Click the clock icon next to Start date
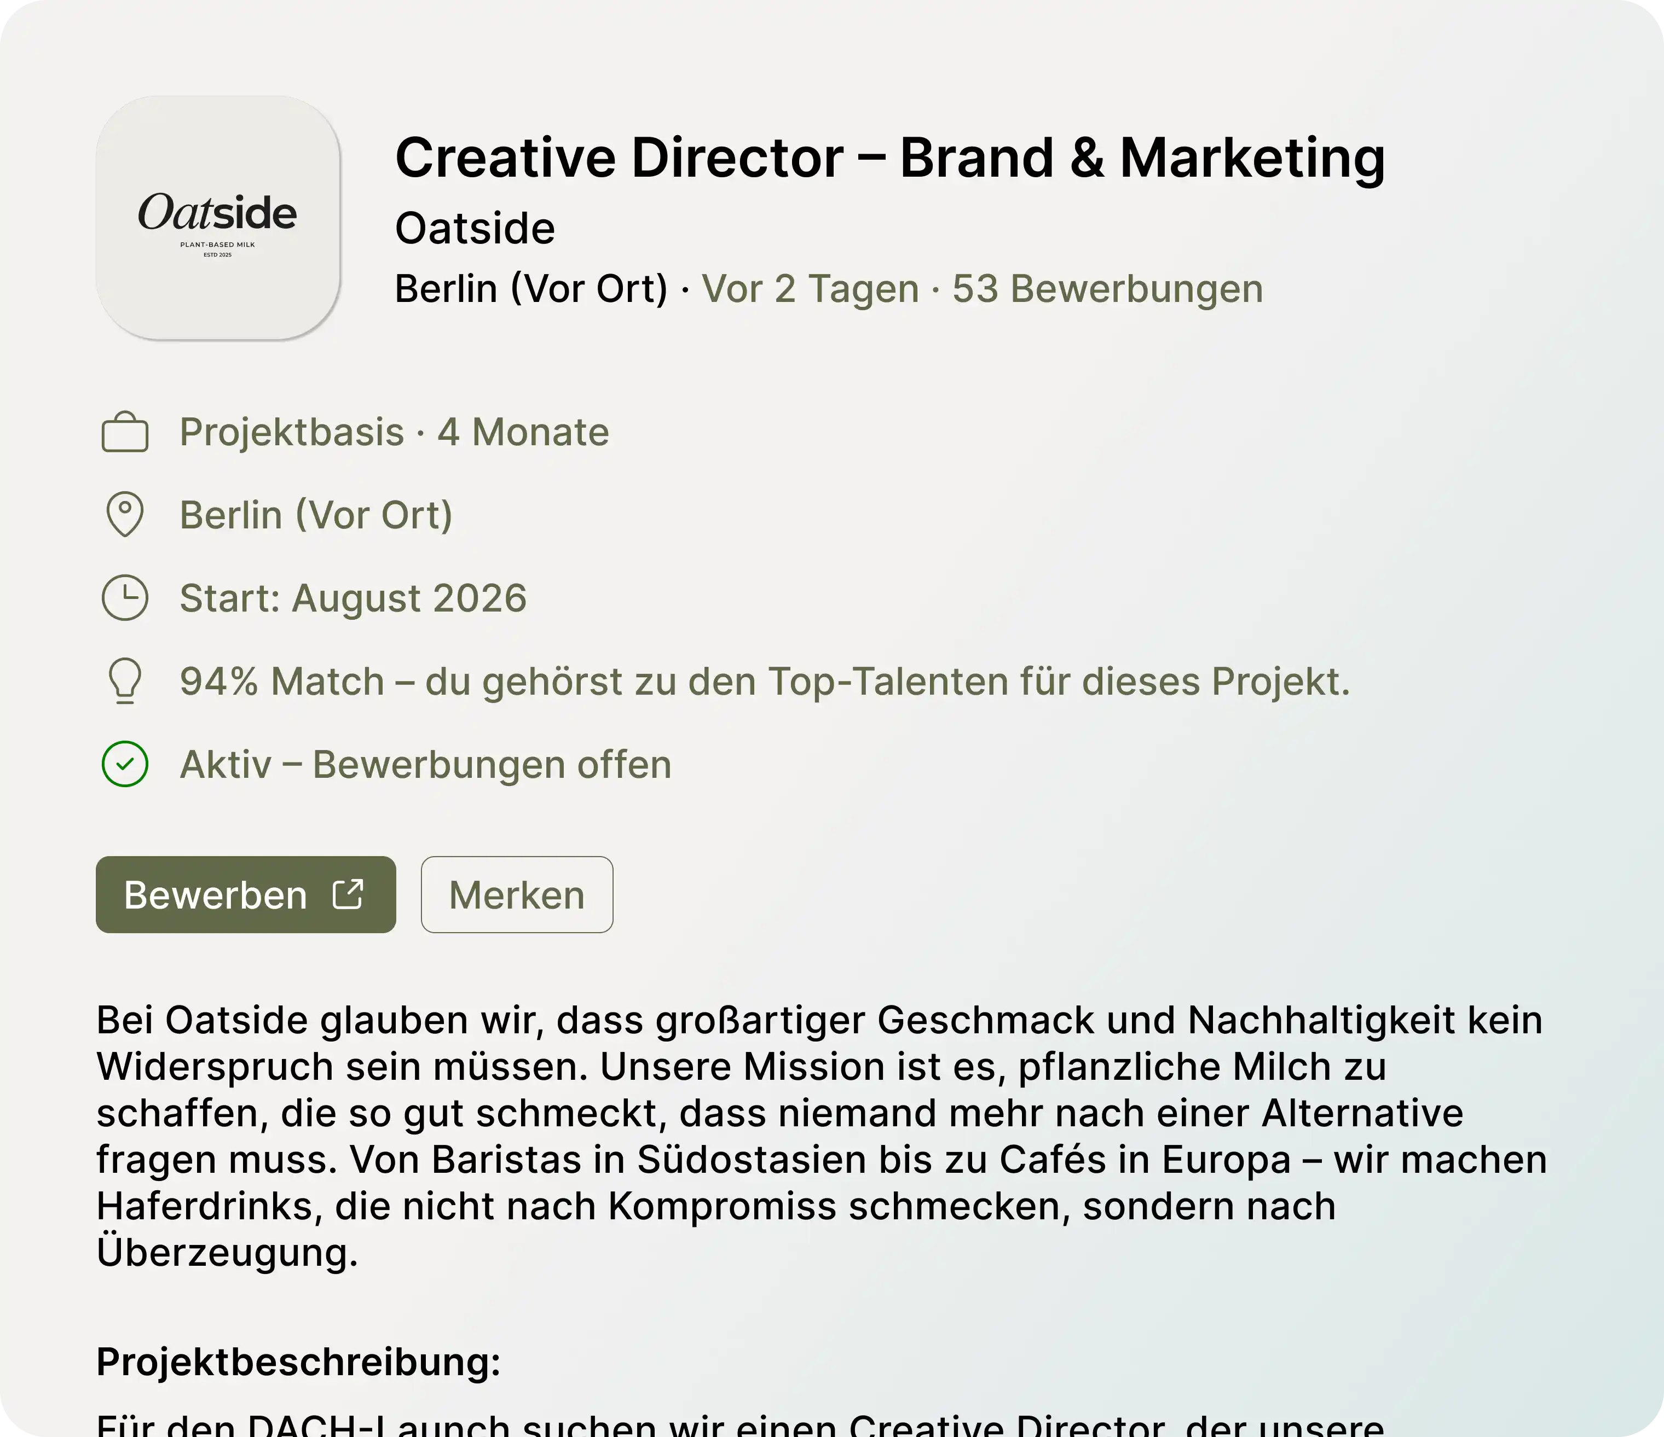This screenshot has width=1664, height=1437. 125,598
